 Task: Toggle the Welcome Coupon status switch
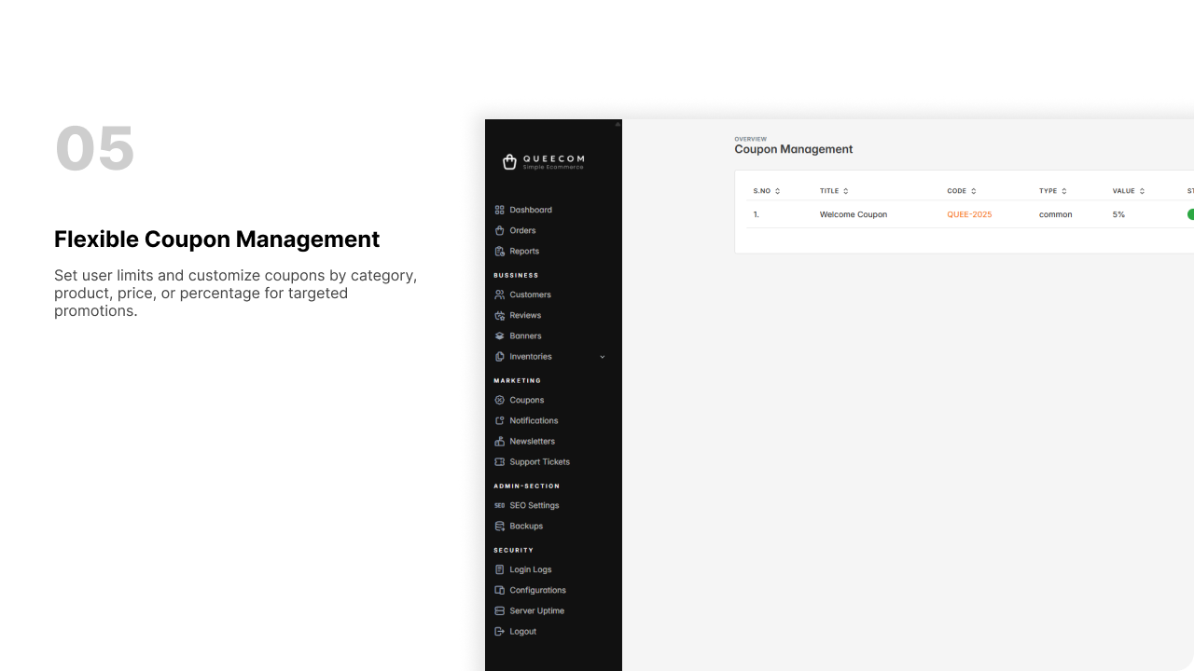pyautogui.click(x=1190, y=214)
